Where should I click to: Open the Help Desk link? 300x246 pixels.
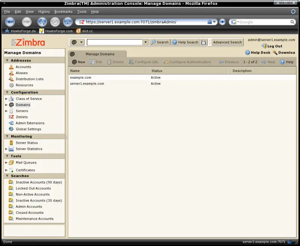tap(258, 52)
